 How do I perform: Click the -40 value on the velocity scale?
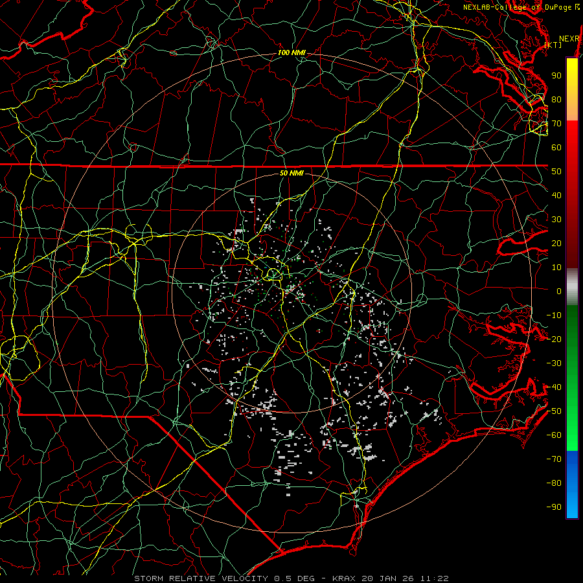[554, 387]
